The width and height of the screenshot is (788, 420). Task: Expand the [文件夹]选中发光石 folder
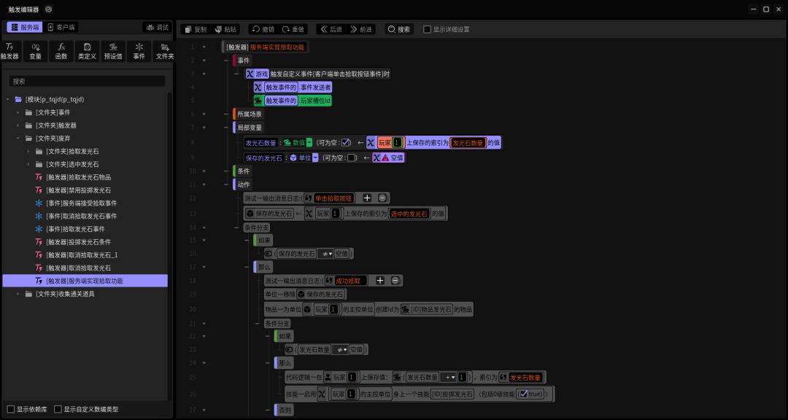click(28, 164)
